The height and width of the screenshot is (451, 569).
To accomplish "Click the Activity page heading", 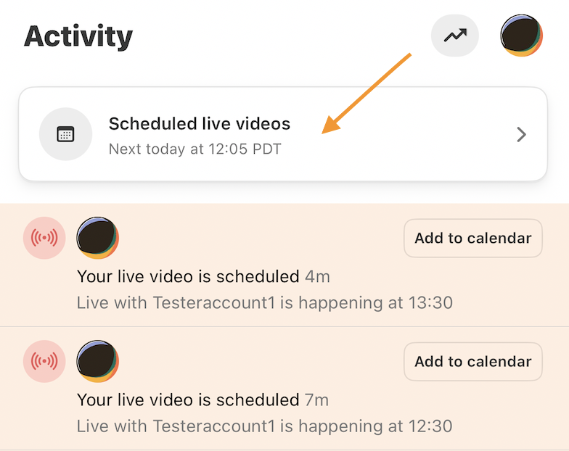I will 78,36.
